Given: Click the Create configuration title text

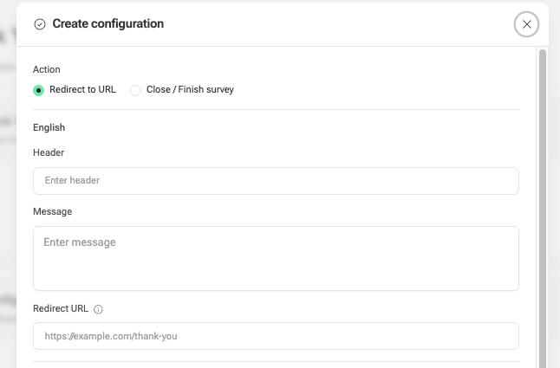Looking at the screenshot, I should [x=107, y=23].
